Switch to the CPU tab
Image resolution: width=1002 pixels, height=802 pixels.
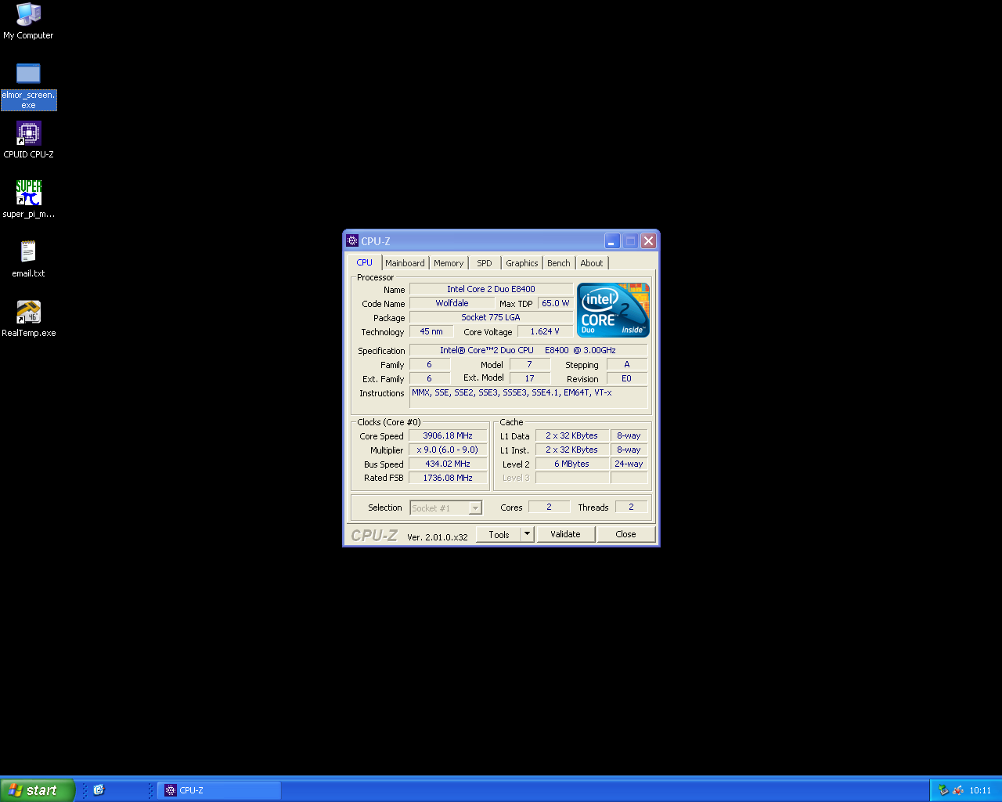click(x=365, y=262)
